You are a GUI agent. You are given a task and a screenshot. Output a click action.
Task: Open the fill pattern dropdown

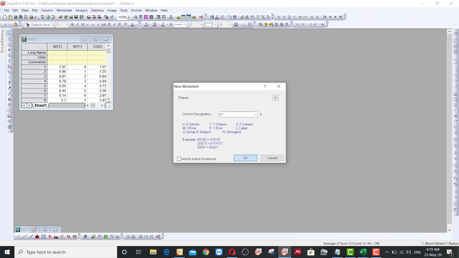click(240, 24)
